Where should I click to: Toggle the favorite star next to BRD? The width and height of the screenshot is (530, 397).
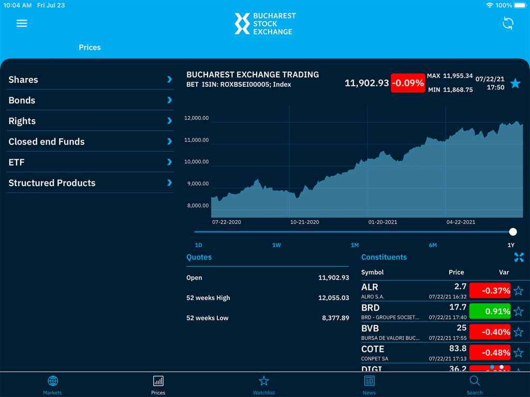(518, 311)
